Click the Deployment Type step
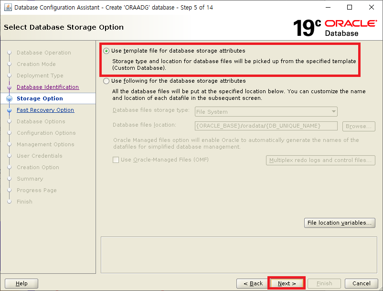 [40, 75]
